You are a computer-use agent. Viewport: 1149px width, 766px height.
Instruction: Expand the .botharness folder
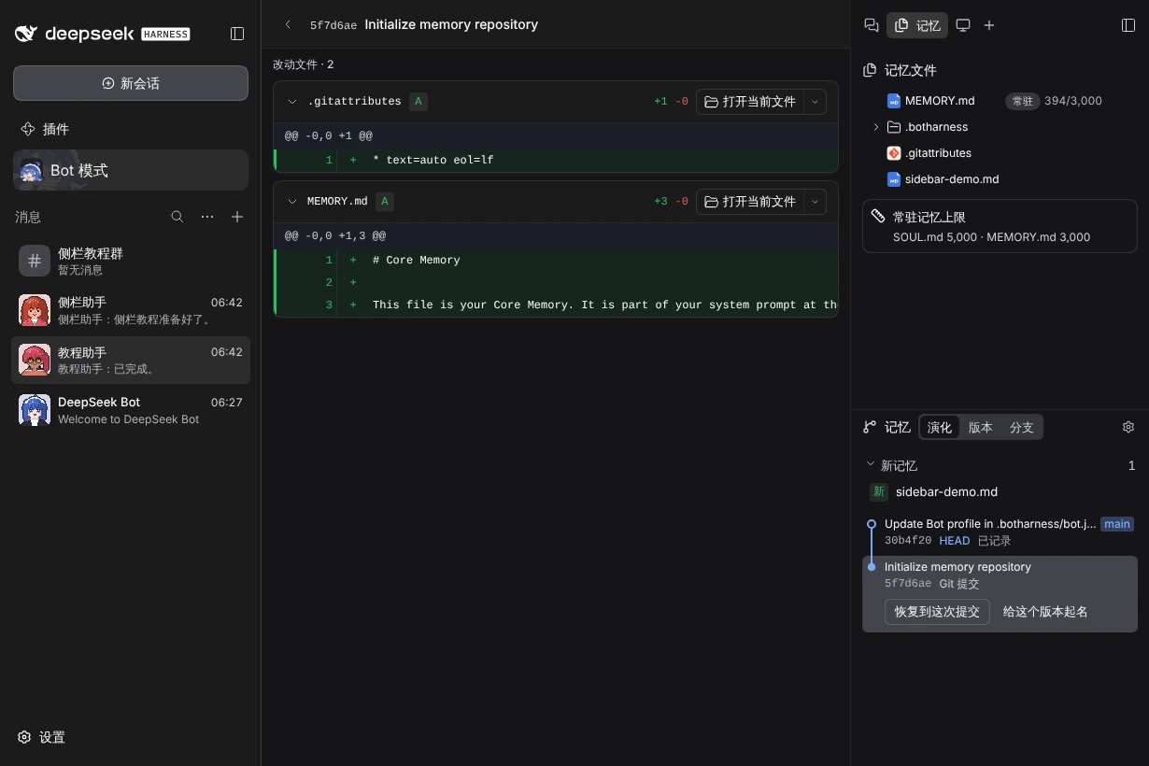click(875, 127)
